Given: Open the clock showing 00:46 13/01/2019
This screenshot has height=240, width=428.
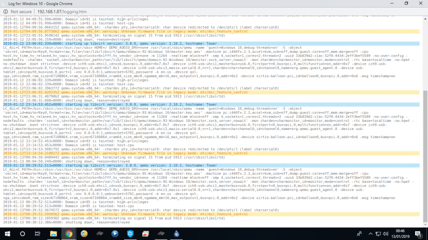Looking at the screenshot, I should (400, 234).
